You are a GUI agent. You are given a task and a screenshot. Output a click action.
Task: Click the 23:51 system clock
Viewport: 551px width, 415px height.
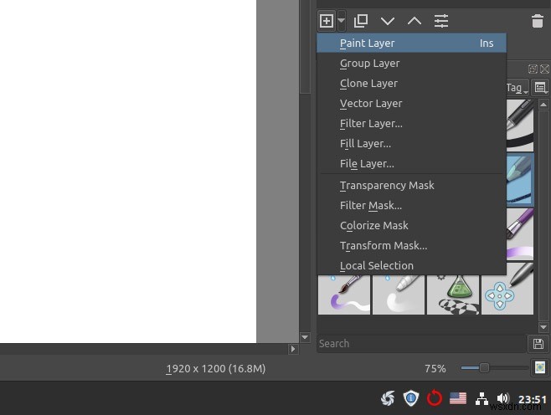tap(533, 399)
